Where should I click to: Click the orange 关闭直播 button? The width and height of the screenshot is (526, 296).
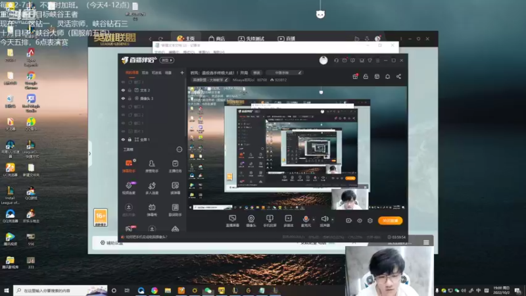coord(390,220)
